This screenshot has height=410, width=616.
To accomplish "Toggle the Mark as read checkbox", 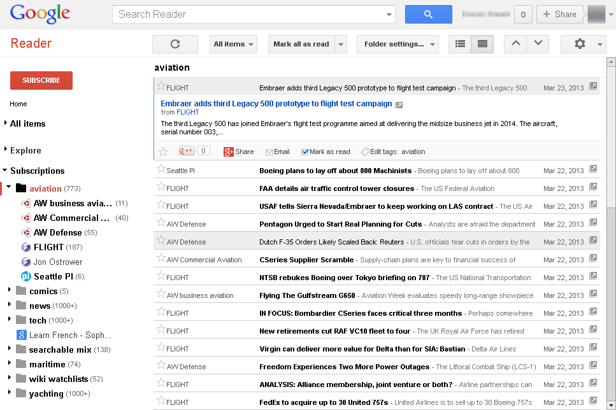I will click(305, 152).
